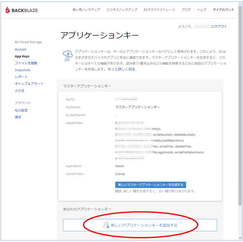This screenshot has width=243, height=242.
Task: Click the warning text below the generate button
Action: 155,191
